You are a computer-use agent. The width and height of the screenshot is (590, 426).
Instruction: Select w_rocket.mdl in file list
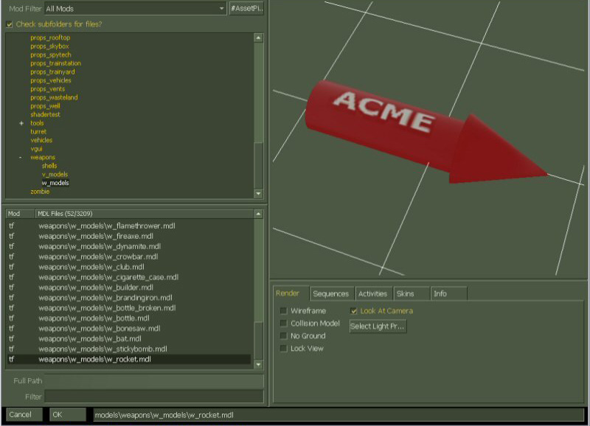point(129,359)
